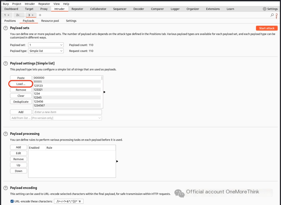Open the Settings sub-tab next to Resource pool
281x205 pixels.
coord(71,21)
